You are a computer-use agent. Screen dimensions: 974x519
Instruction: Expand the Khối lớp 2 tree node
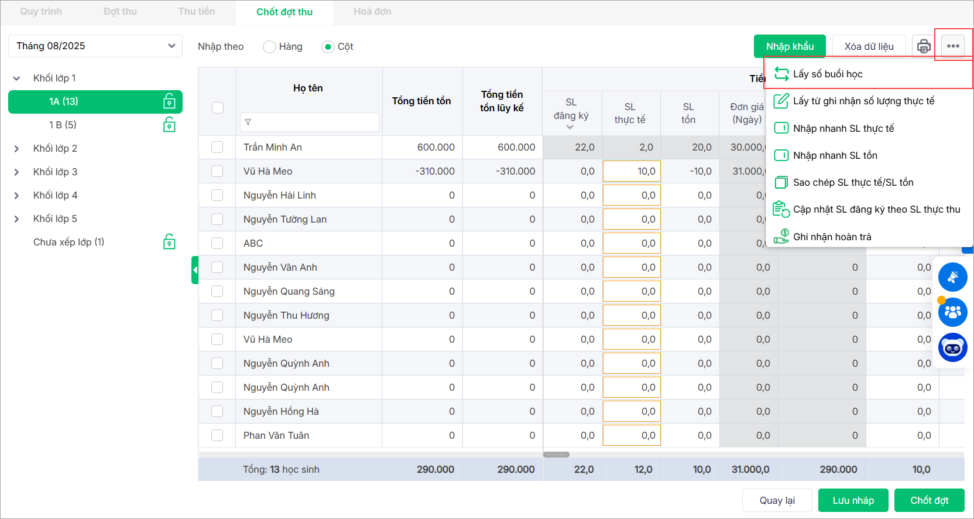click(16, 149)
